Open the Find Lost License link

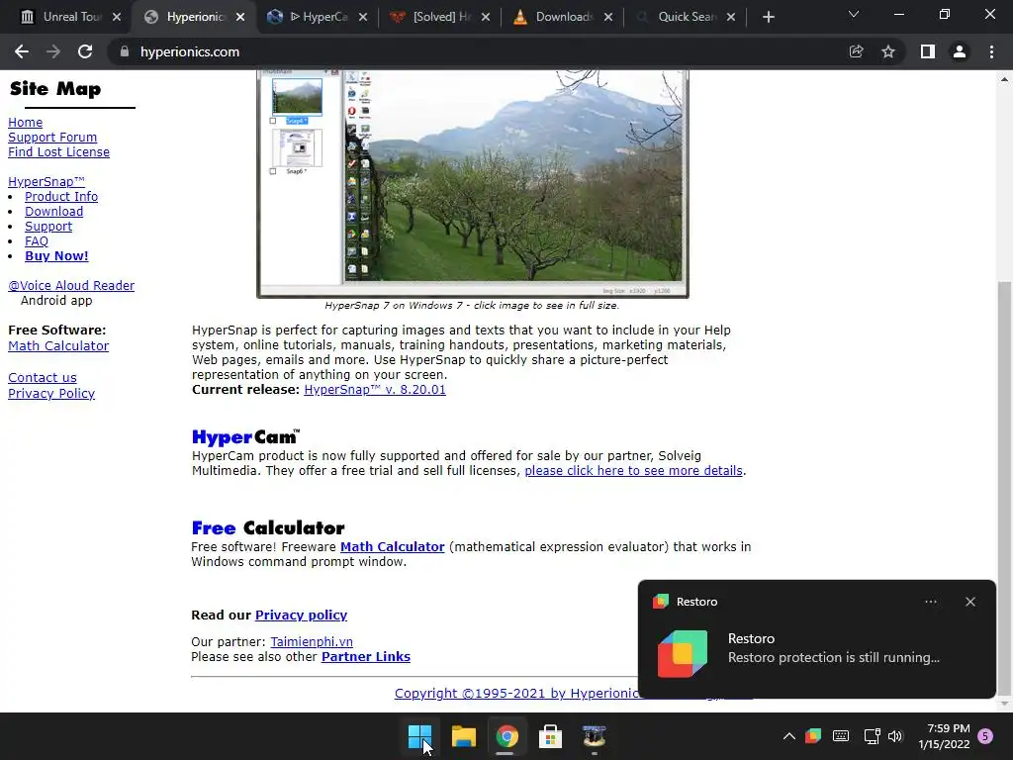[x=58, y=151]
